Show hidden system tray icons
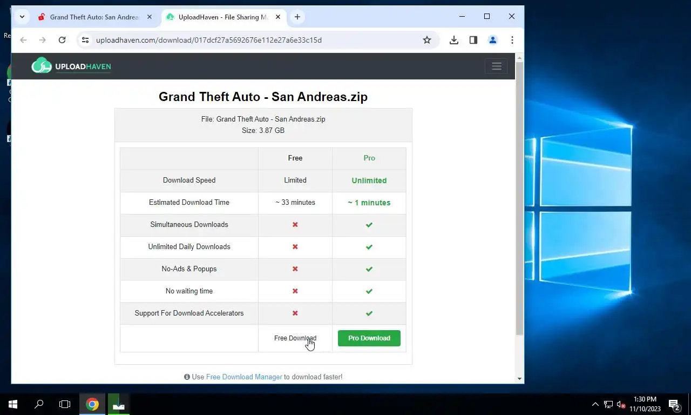This screenshot has width=691, height=415. pos(595,404)
